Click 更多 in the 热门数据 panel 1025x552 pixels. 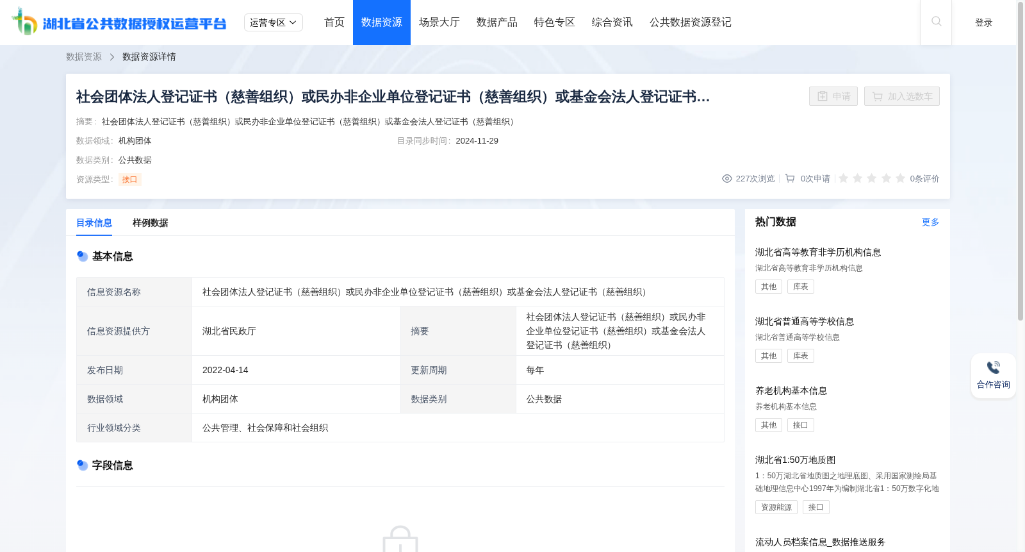coord(931,222)
